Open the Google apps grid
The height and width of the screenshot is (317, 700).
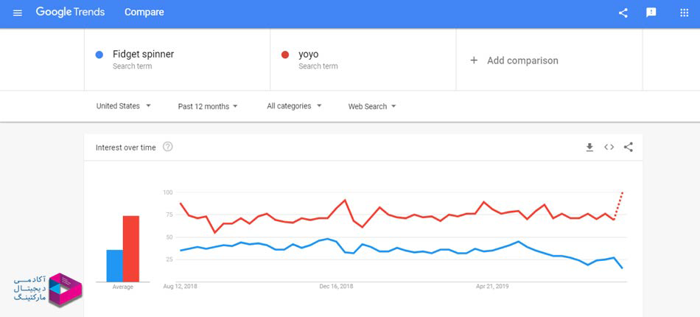683,13
